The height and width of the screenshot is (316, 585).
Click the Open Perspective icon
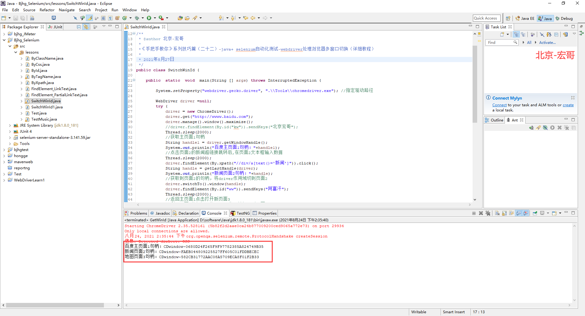(x=508, y=18)
